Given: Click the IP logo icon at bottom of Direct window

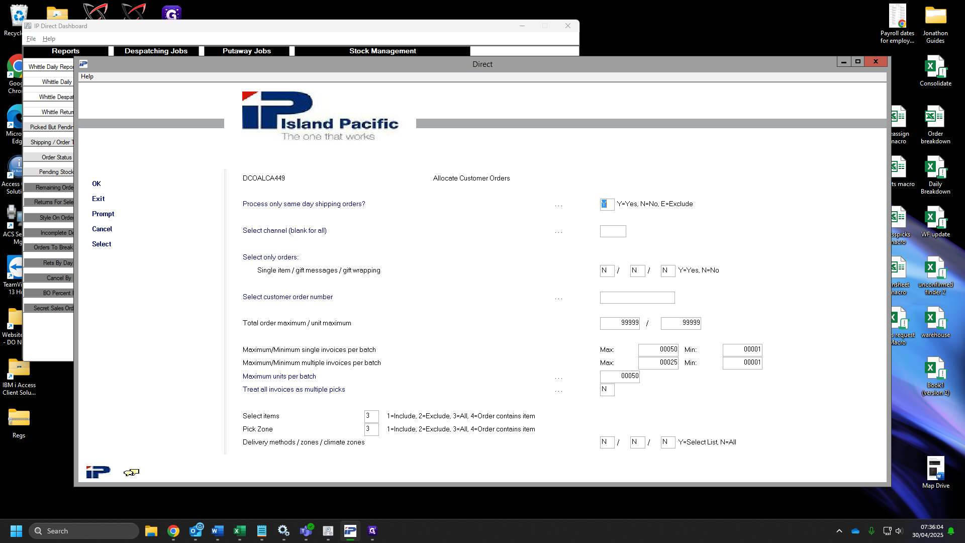Looking at the screenshot, I should pos(98,472).
